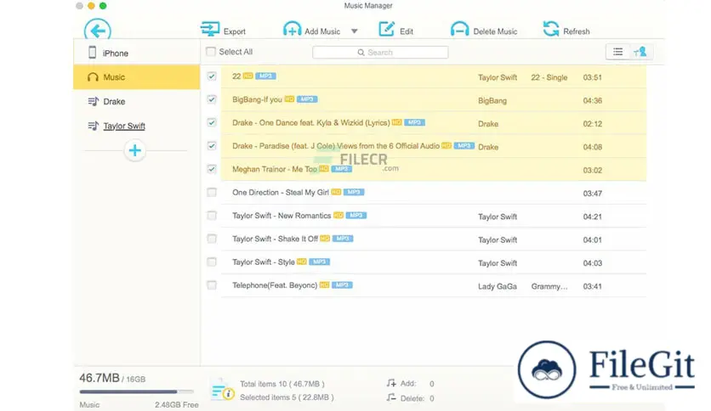Click the Drake playlist icon
711x411 pixels.
tap(93, 101)
